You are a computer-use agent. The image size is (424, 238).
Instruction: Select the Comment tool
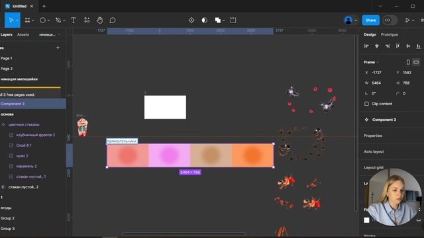pos(113,20)
